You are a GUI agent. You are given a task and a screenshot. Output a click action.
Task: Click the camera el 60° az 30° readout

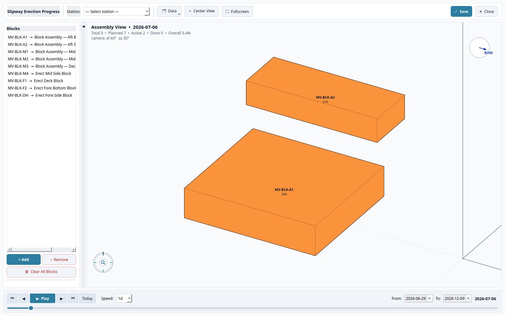point(110,38)
